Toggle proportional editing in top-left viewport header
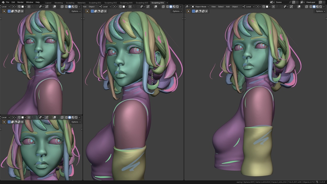This screenshot has width=327, height=184. (x=29, y=7)
